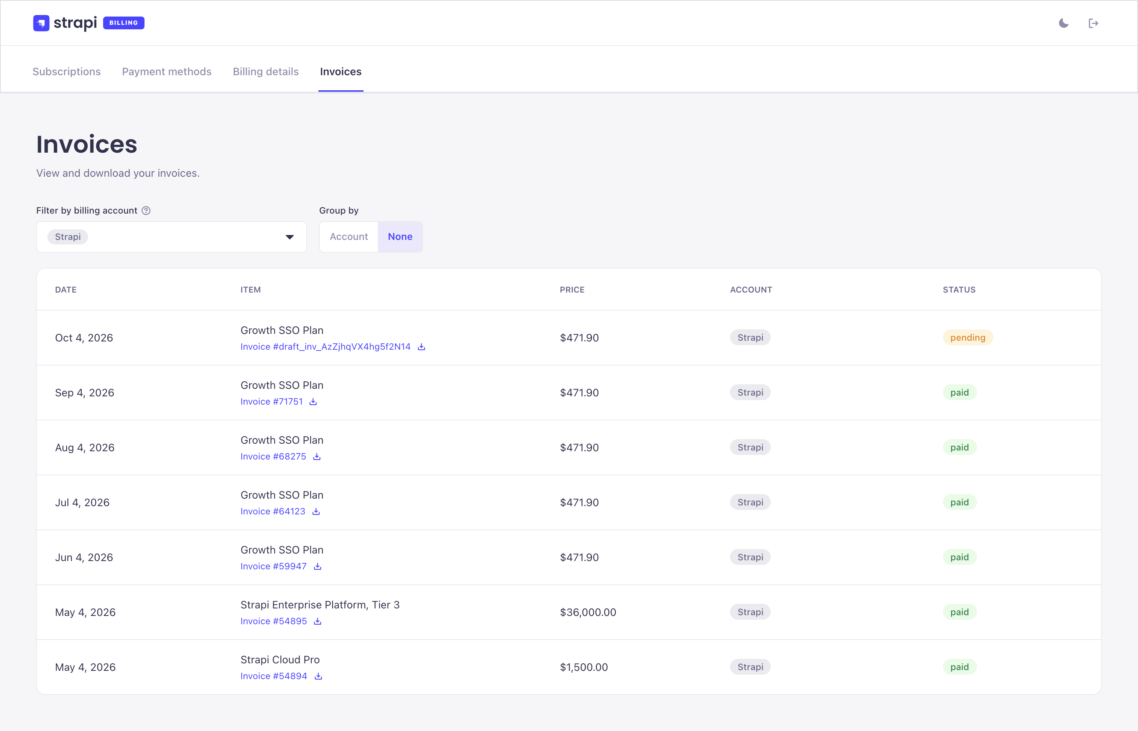The width and height of the screenshot is (1138, 731).
Task: Open the Invoice #54895 link
Action: tap(274, 621)
